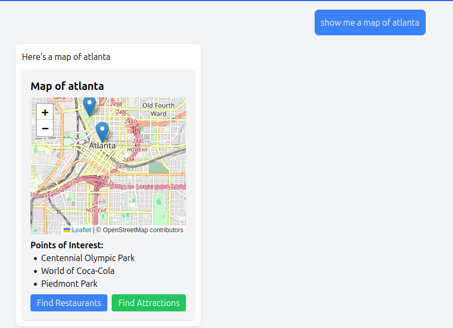Select Centennial Olympic Park in the list
The image size is (453, 328).
[88, 258]
